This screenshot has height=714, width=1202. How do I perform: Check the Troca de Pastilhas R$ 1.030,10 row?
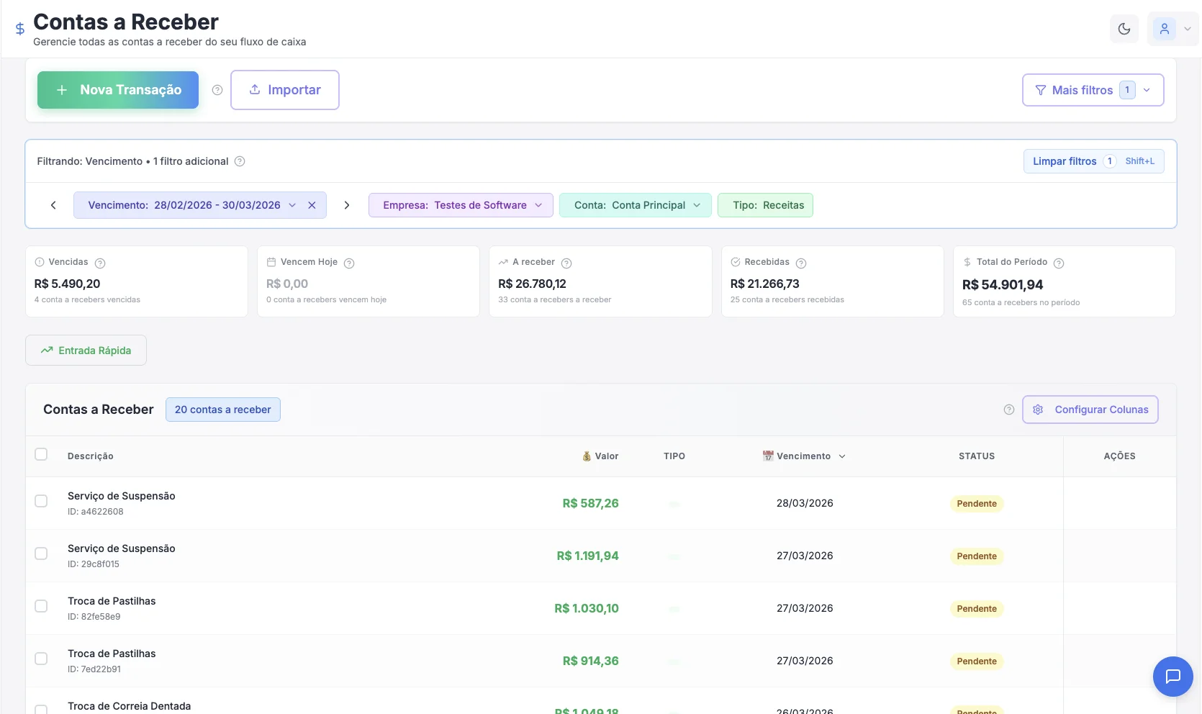coord(41,606)
